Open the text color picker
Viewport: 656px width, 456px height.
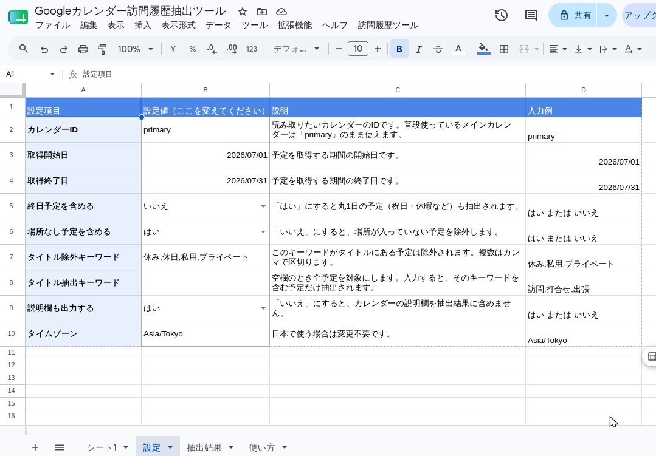click(458, 49)
